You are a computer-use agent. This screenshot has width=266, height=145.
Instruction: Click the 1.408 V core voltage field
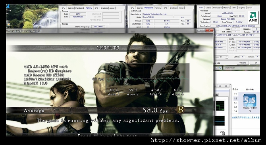click(x=239, y=22)
